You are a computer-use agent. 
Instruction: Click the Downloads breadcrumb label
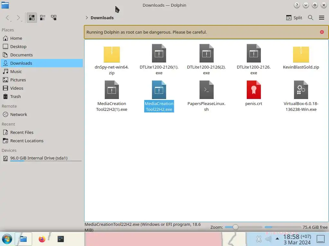102,18
